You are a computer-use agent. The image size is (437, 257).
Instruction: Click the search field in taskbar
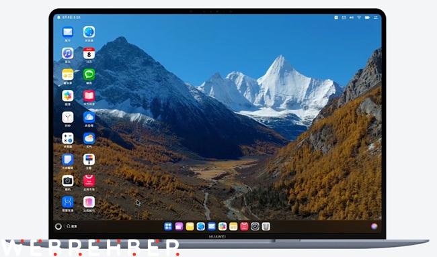72,226
